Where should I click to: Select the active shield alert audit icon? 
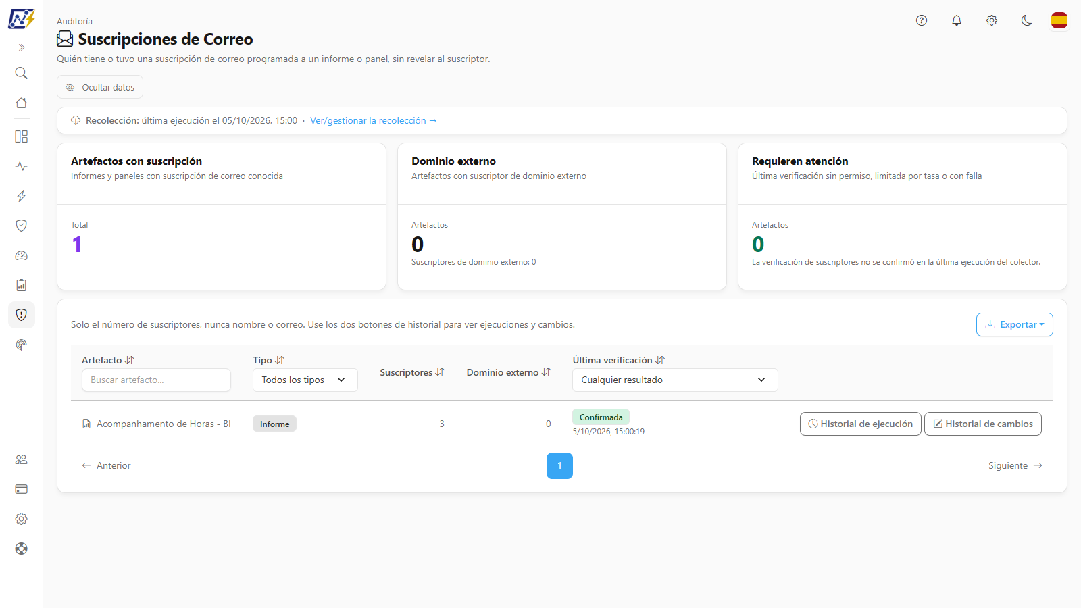(22, 315)
